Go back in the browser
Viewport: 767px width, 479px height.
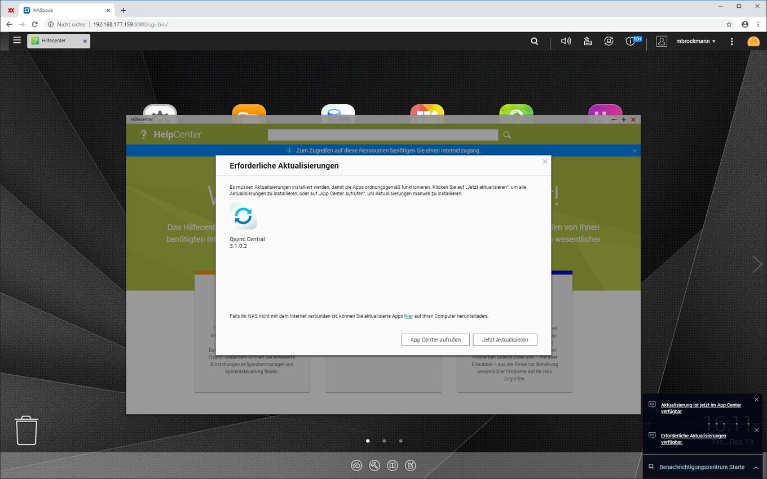(x=9, y=24)
